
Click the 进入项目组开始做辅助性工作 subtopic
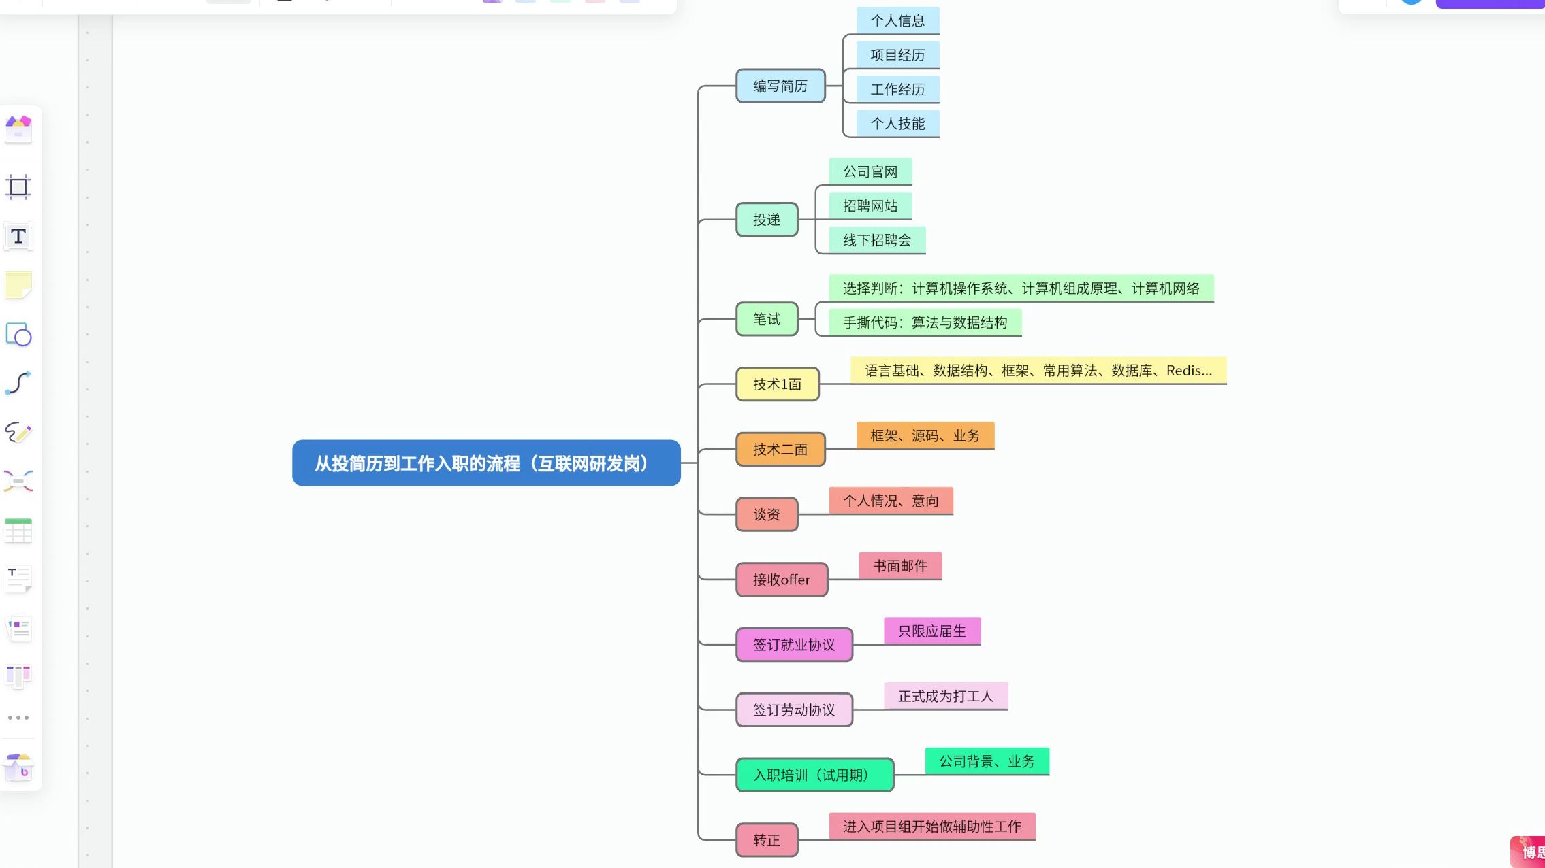point(932,827)
